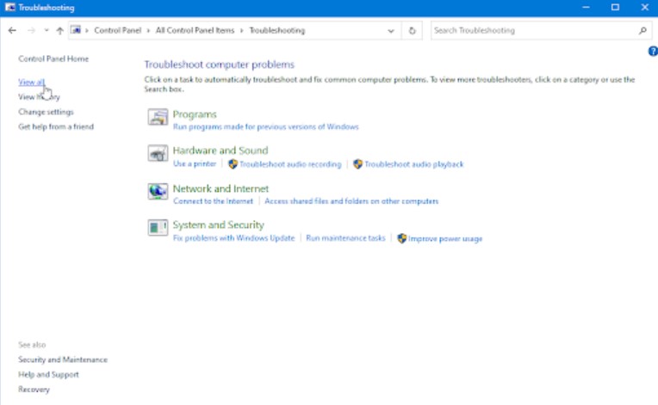Viewport: 658px width, 405px height.
Task: Close the Troubleshooting window
Action: pyautogui.click(x=644, y=8)
